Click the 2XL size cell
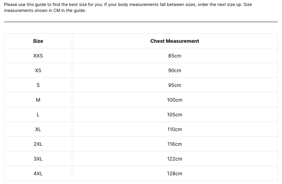 (38, 144)
